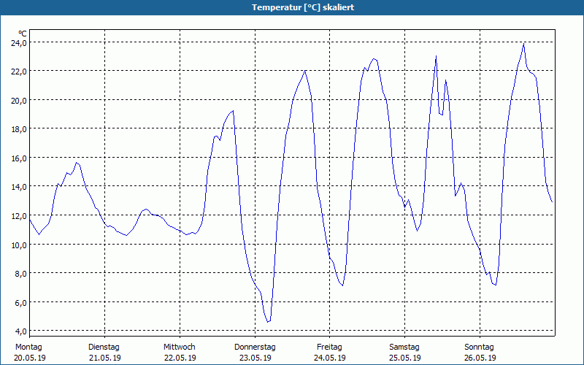
Task: Click the 26.05.19 date label
Action: click(480, 358)
